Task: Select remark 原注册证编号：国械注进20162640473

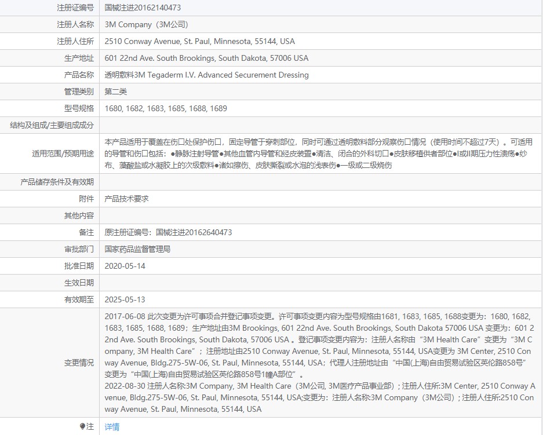Action: (168, 232)
